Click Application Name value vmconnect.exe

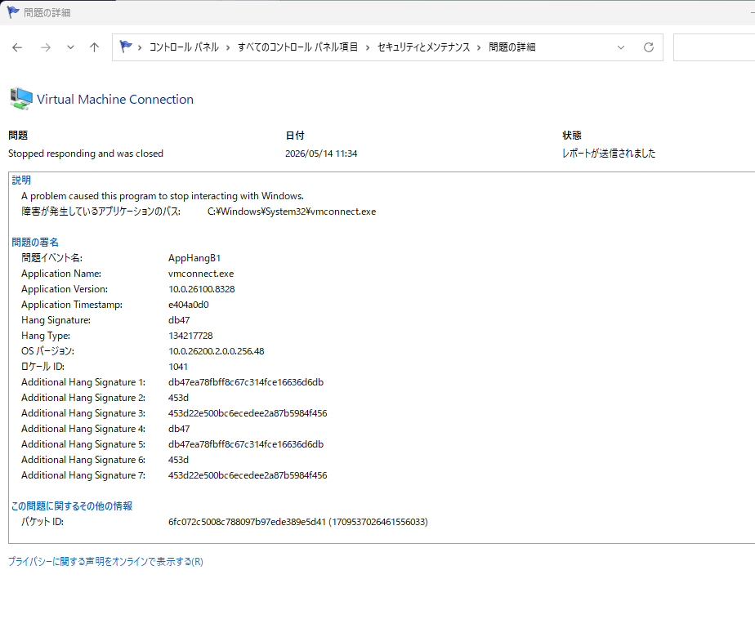201,274
